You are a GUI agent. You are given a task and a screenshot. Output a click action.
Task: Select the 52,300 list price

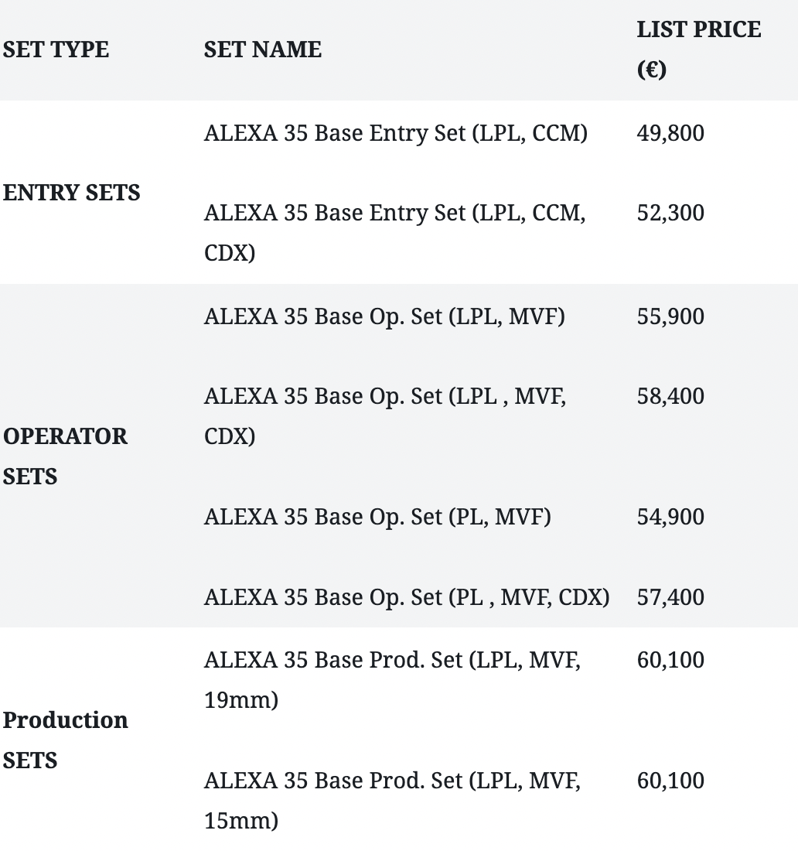coord(670,213)
